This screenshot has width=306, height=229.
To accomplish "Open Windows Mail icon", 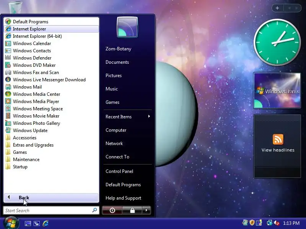I will pos(8,87).
